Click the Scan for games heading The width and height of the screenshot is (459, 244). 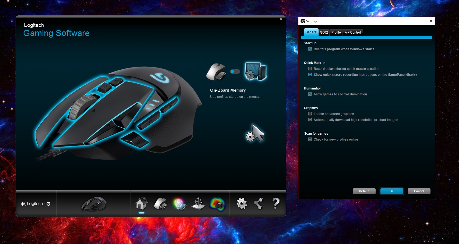316,134
